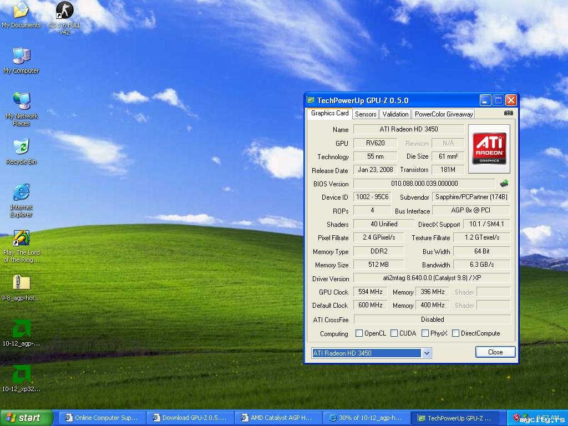This screenshot has width=568, height=426.
Task: Open Play The Lord of the Rings shortcut
Action: click(x=21, y=239)
